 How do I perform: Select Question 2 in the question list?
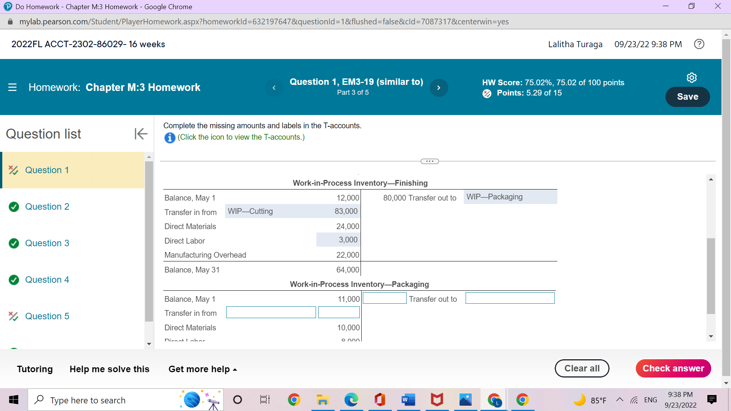47,207
